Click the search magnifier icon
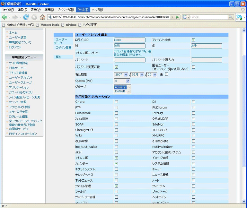This screenshot has width=247, height=208. coord(231,17)
